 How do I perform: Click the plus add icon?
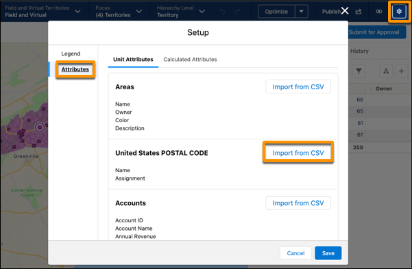coord(401,71)
